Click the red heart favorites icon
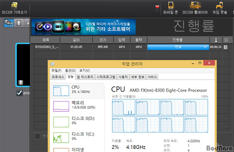Screen dimensions: 234x152 coord(157,7)
